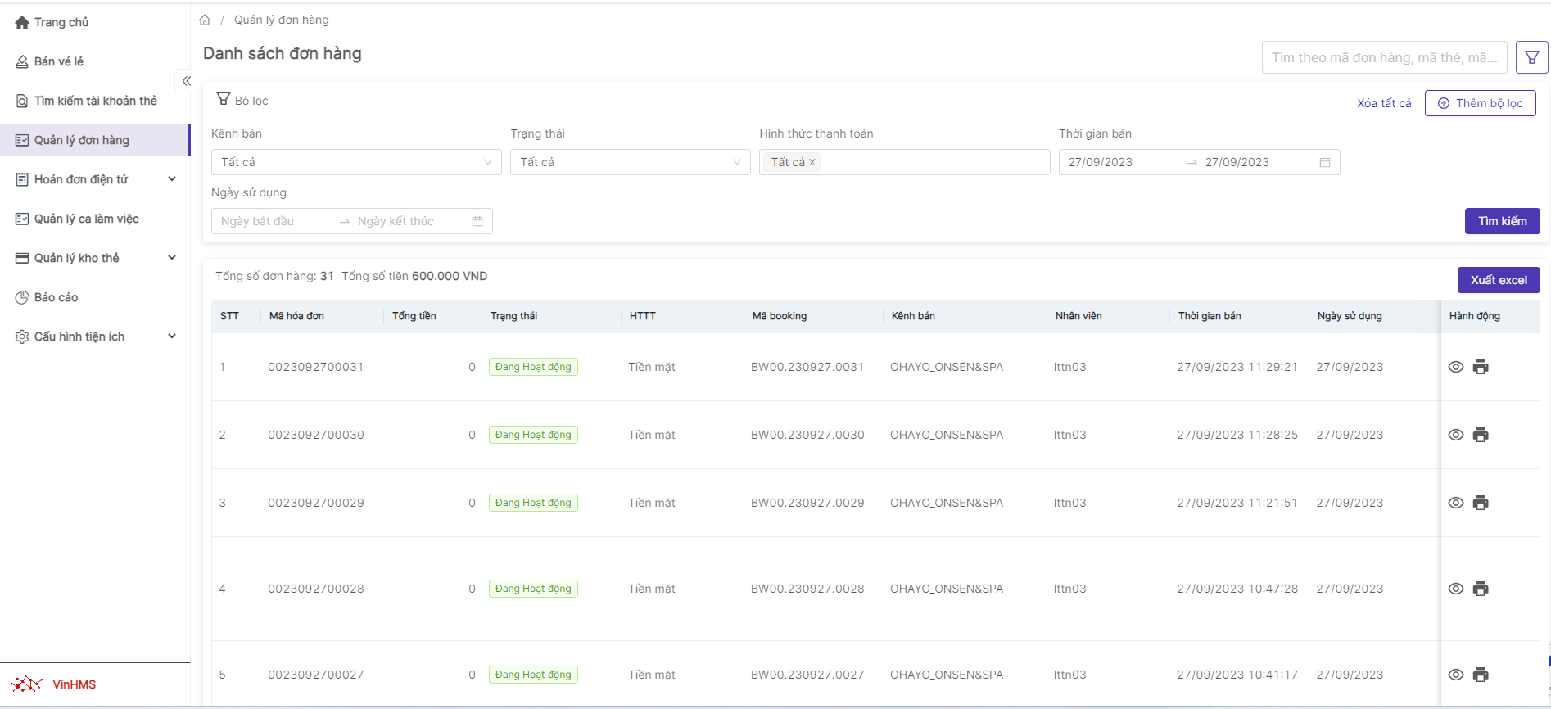Image resolution: width=1551 pixels, height=709 pixels.
Task: View details of order 0023092700030 via eye icon
Action: pyautogui.click(x=1455, y=435)
